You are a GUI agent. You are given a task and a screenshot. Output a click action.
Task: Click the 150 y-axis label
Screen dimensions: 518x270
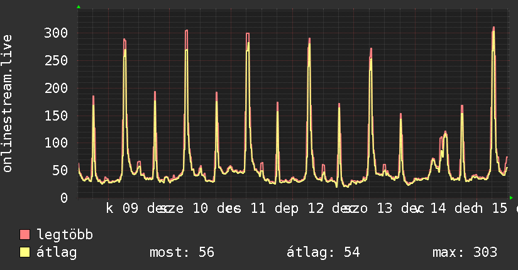56,116
